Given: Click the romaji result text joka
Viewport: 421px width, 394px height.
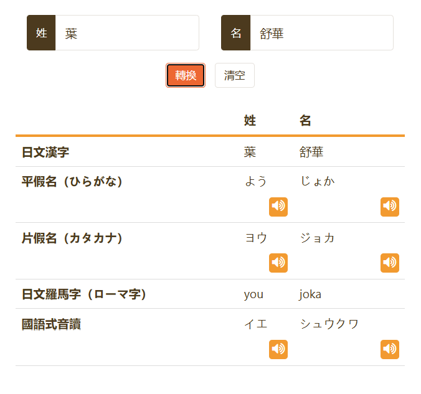Looking at the screenshot, I should 310,294.
